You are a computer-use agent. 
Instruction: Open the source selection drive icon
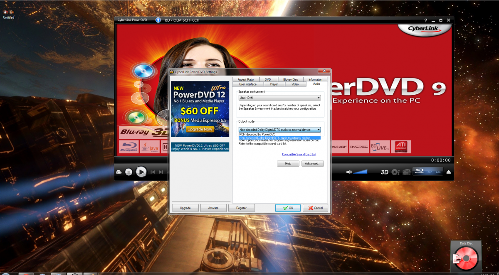pyautogui.click(x=119, y=172)
